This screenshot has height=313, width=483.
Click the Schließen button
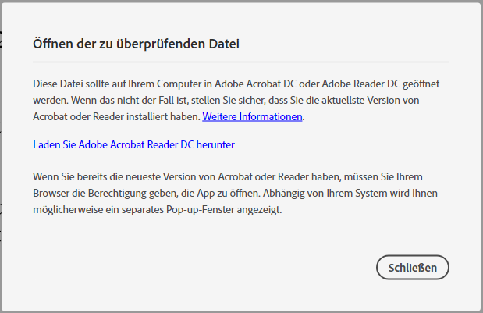(x=412, y=267)
